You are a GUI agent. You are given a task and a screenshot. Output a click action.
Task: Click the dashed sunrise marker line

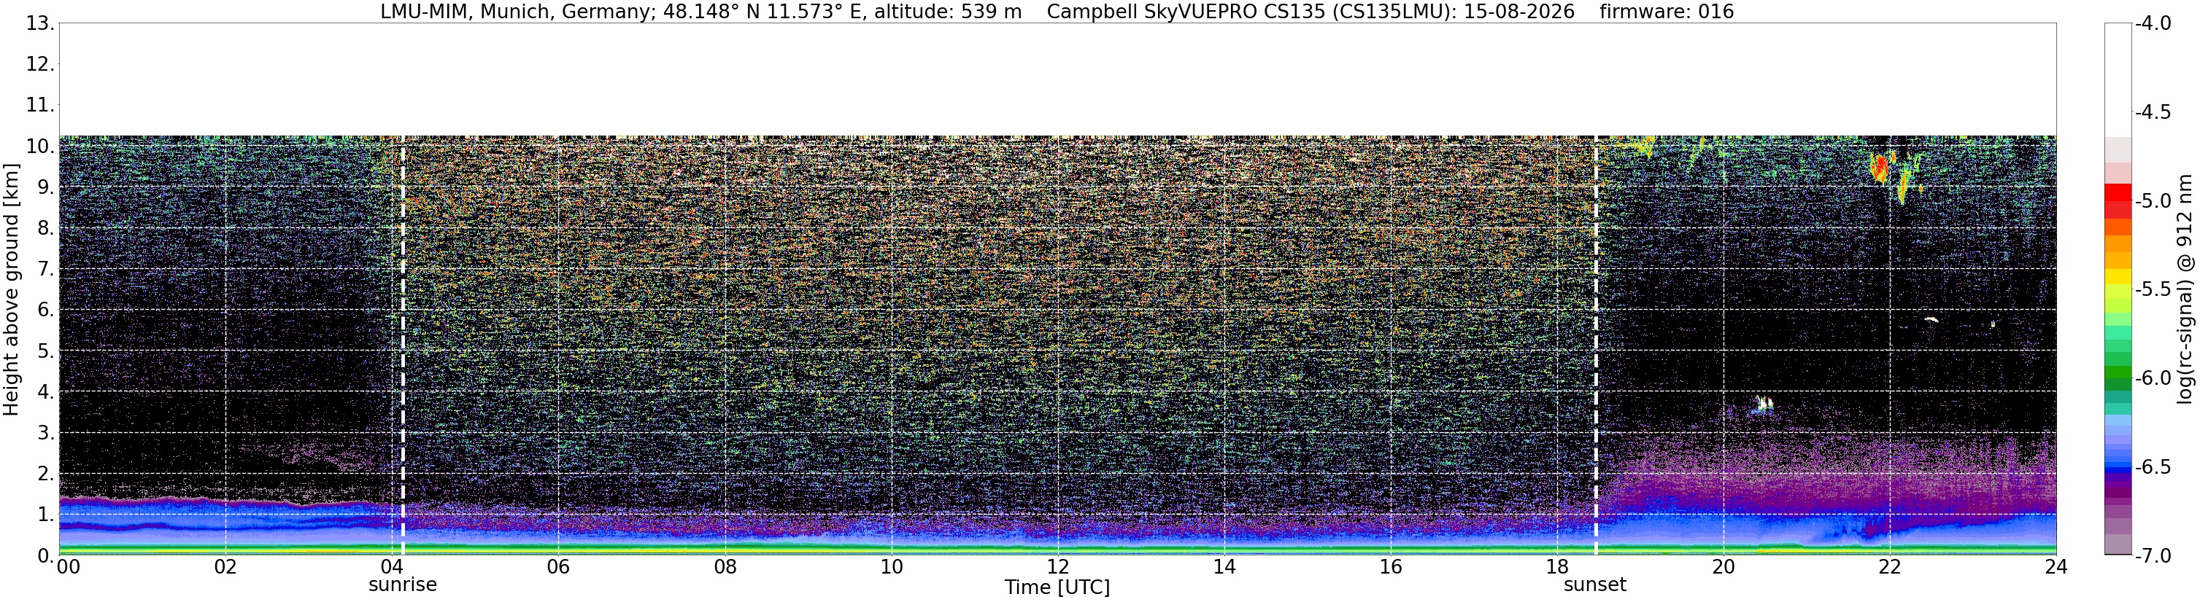click(x=402, y=345)
